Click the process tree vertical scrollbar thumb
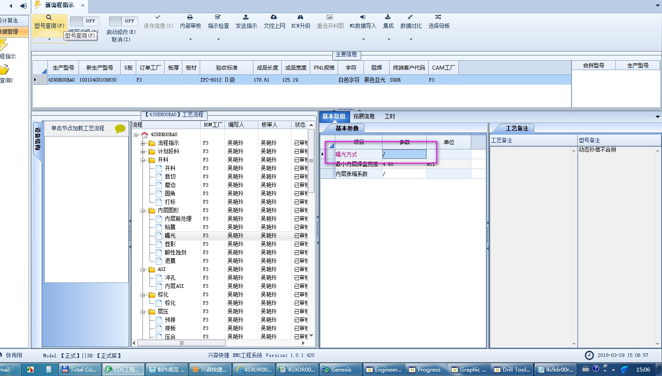This screenshot has height=376, width=662. [x=311, y=161]
